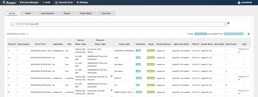Image resolution: width=258 pixels, height=97 pixels.
Task: Click FINANCE_PII tag in MASK_SHOW_LAST_4 row
Action: [244, 91]
